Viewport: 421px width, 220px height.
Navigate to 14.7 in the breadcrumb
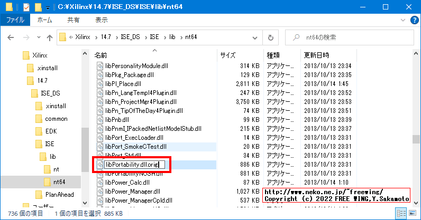(106, 37)
